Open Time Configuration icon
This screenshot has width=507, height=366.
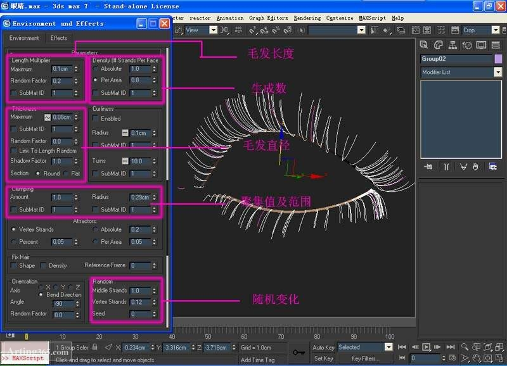coord(452,358)
